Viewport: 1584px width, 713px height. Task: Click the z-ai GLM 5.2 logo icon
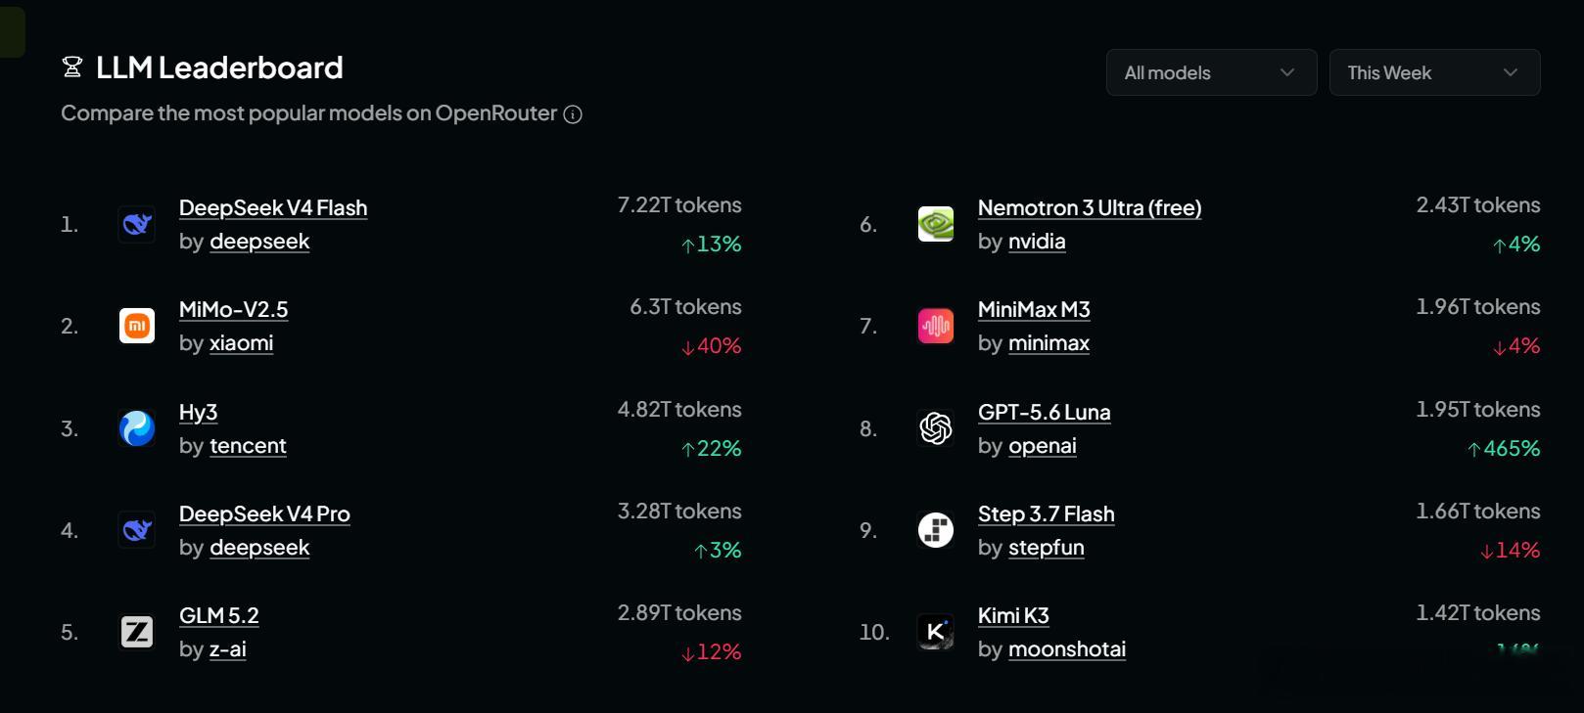click(137, 632)
